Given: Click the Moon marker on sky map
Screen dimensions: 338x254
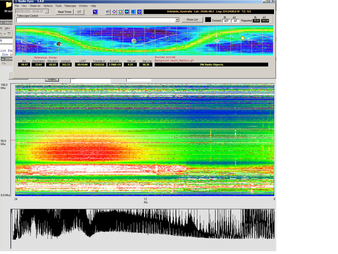Looking at the screenshot, I should coord(134,41).
